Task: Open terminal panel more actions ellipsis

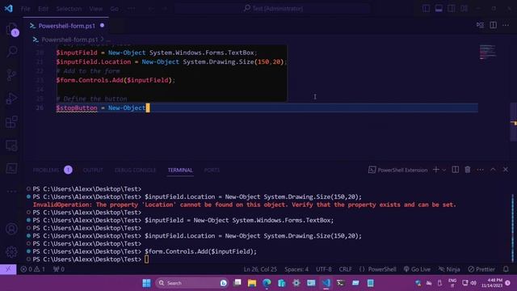Action: tap(480, 170)
